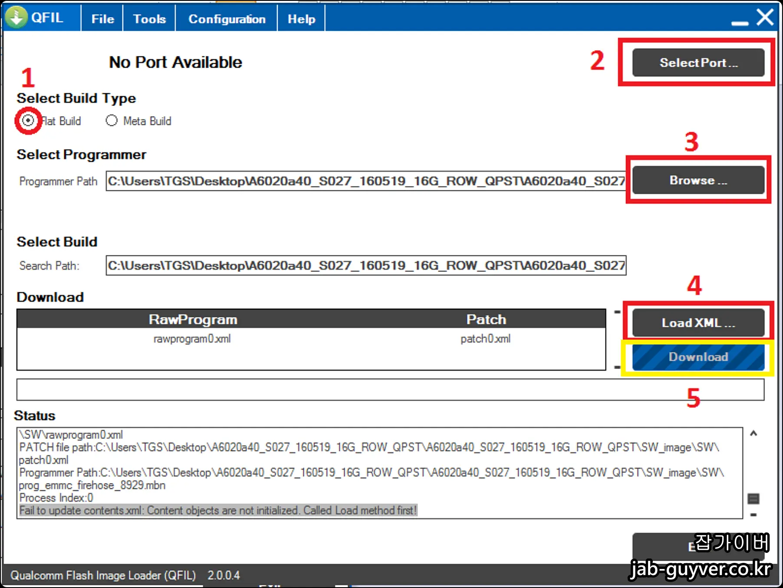
Task: Select the Flat Build radio button
Action: pyautogui.click(x=28, y=120)
